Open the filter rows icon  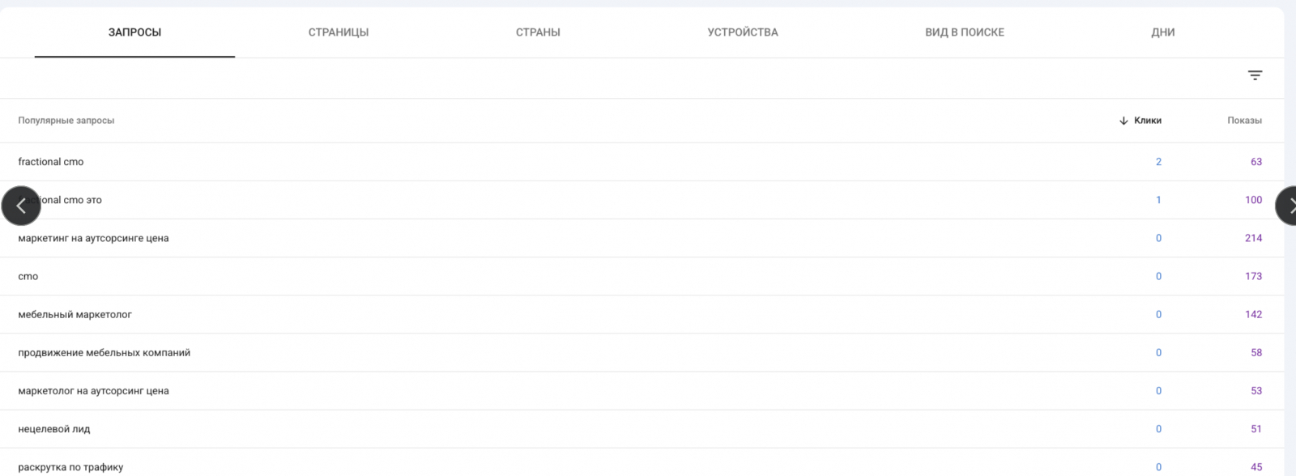tap(1255, 75)
